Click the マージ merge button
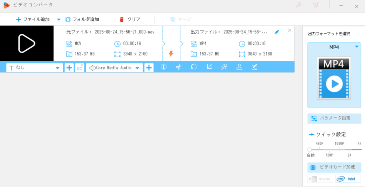This screenshot has height=187, width=365. tap(181, 19)
